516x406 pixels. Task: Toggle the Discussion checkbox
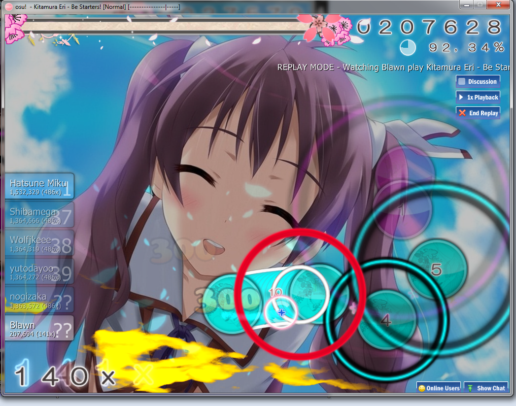tap(462, 82)
